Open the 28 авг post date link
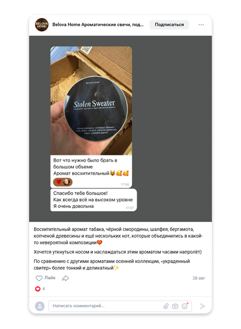The height and width of the screenshot is (329, 241). tap(199, 278)
